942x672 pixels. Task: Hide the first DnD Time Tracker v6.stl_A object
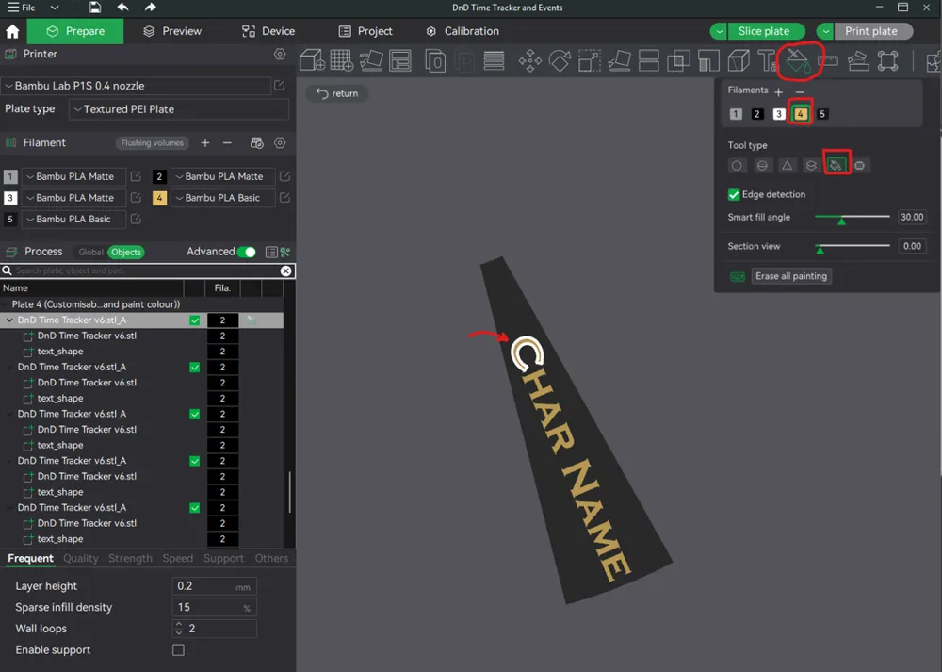194,320
